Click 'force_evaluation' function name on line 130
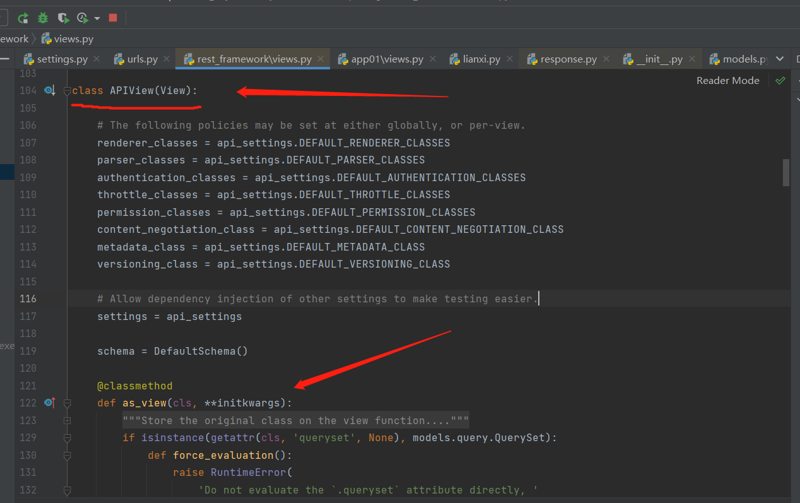This screenshot has height=503, width=800. tap(223, 455)
